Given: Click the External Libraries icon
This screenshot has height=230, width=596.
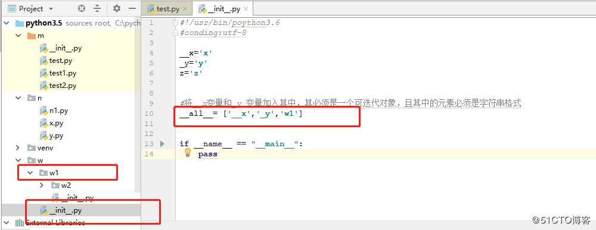Looking at the screenshot, I should click(x=19, y=222).
